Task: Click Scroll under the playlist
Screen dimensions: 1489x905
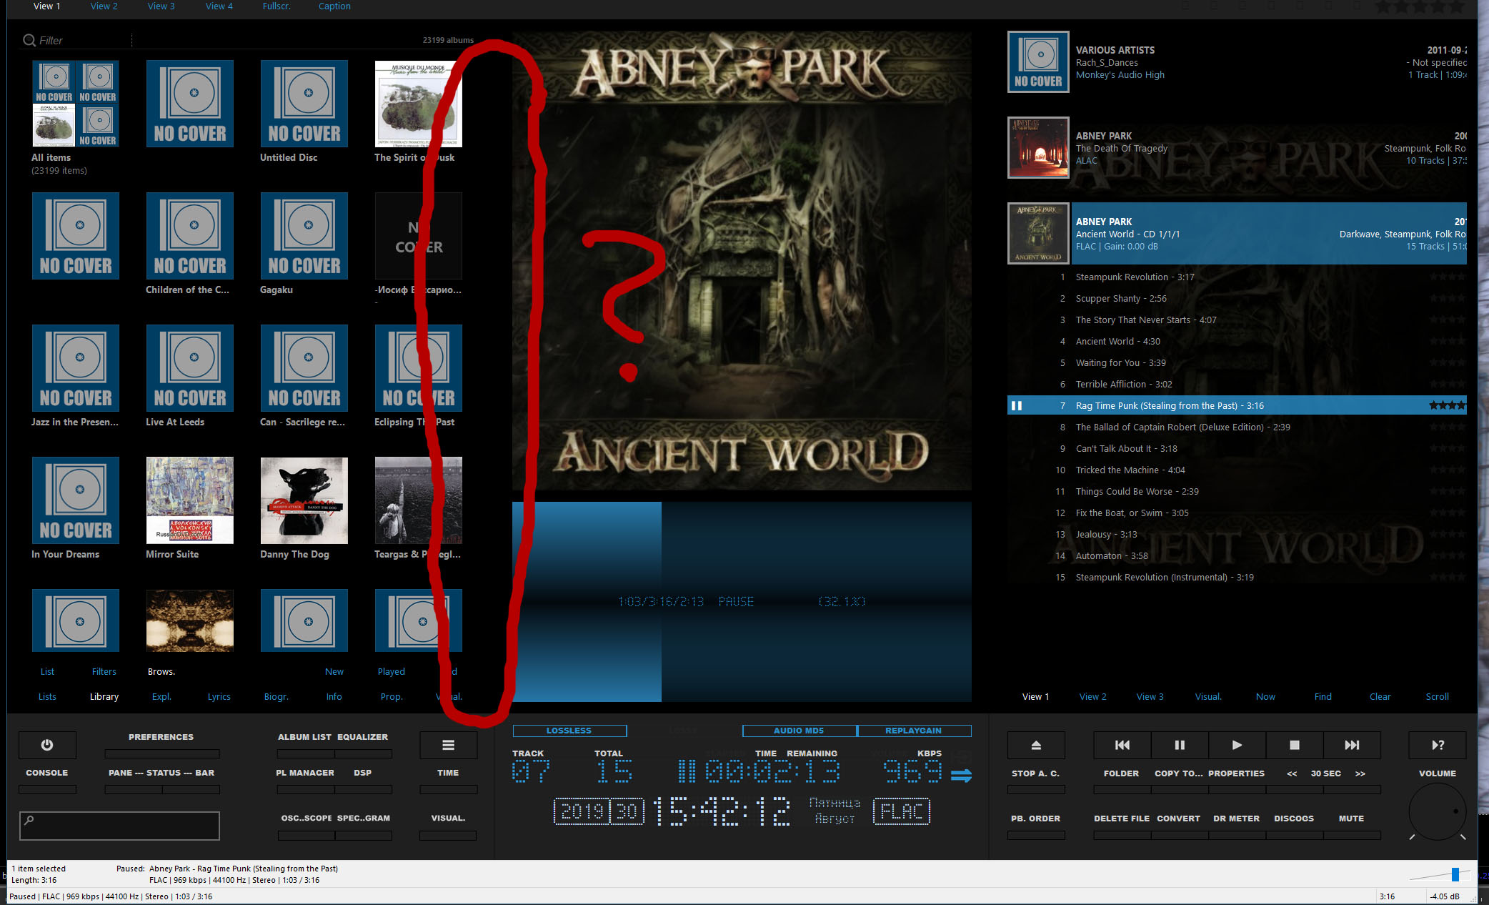Action: pos(1438,696)
